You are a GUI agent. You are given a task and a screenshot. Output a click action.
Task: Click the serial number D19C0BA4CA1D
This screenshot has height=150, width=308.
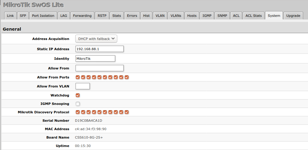pyautogui.click(x=89, y=121)
